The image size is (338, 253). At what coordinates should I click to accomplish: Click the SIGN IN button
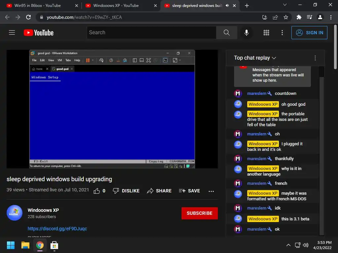309,33
